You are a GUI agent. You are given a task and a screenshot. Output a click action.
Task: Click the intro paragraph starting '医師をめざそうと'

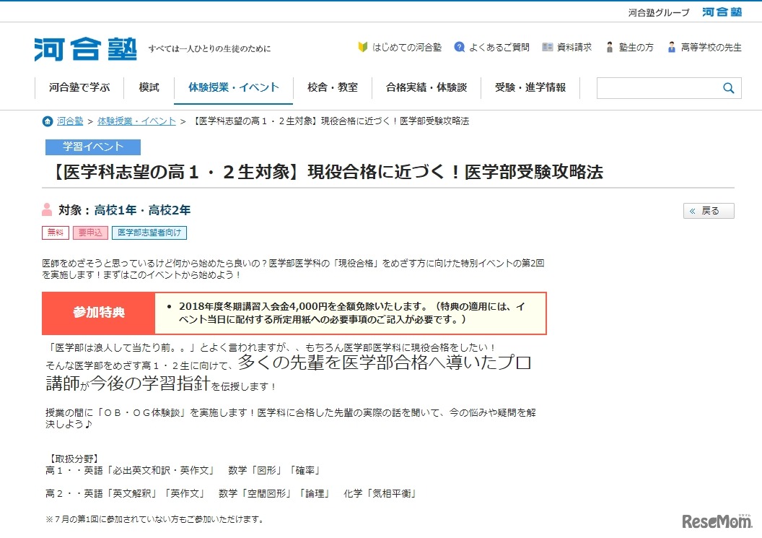(x=293, y=269)
